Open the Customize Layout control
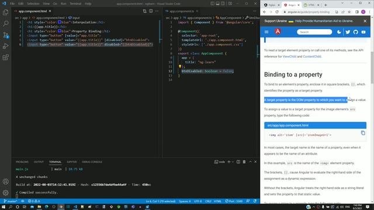 point(230,3)
